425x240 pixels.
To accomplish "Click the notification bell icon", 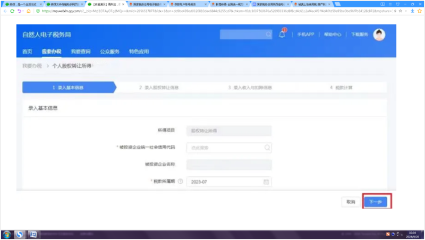I will (x=282, y=35).
